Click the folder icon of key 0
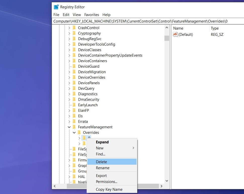The image size is (244, 194). [84, 138]
